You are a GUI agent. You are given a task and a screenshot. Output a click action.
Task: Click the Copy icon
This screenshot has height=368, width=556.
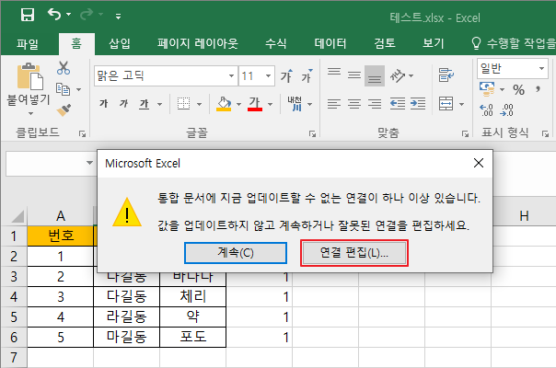pos(64,89)
